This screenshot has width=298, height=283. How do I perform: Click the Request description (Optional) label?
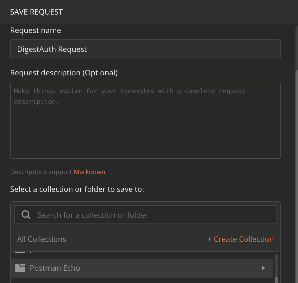tap(64, 73)
